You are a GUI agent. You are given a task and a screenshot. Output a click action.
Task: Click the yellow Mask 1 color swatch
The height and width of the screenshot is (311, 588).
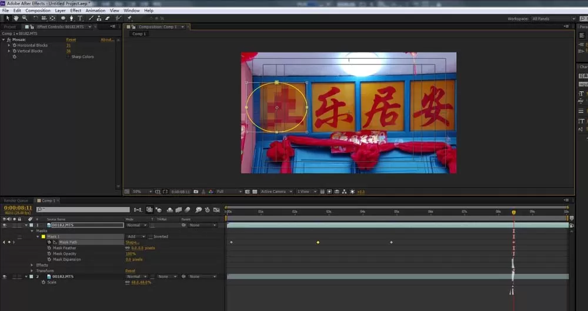tap(43, 237)
